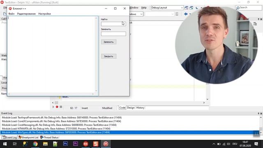The image size is (263, 148).
Task: Click the code editor horizontal scrollbar left arrow
Action: point(53,102)
